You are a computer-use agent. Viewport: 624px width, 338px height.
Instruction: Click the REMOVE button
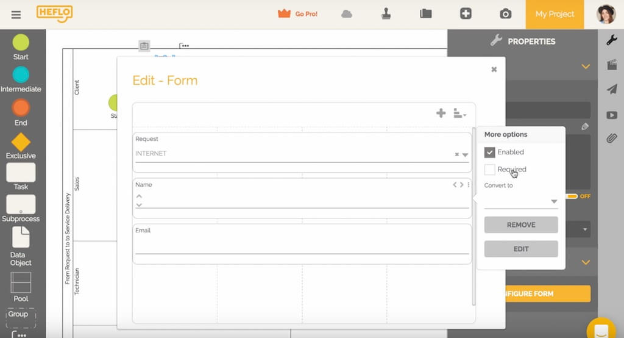point(521,225)
